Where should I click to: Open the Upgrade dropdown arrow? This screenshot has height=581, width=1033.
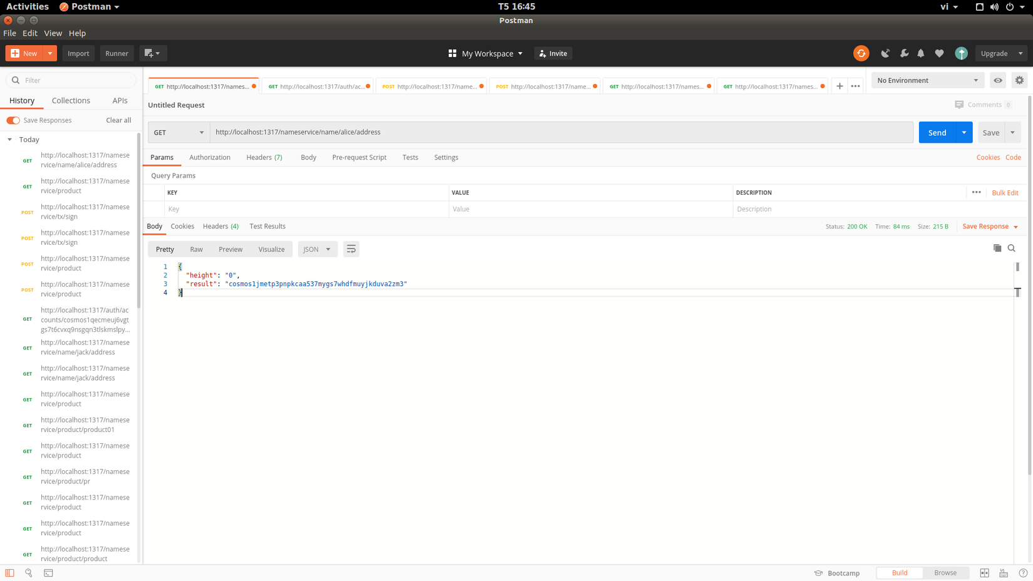(x=1020, y=53)
